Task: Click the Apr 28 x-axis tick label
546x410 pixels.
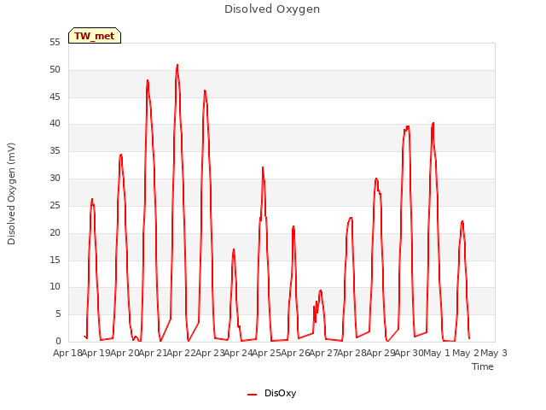Action: [x=351, y=353]
